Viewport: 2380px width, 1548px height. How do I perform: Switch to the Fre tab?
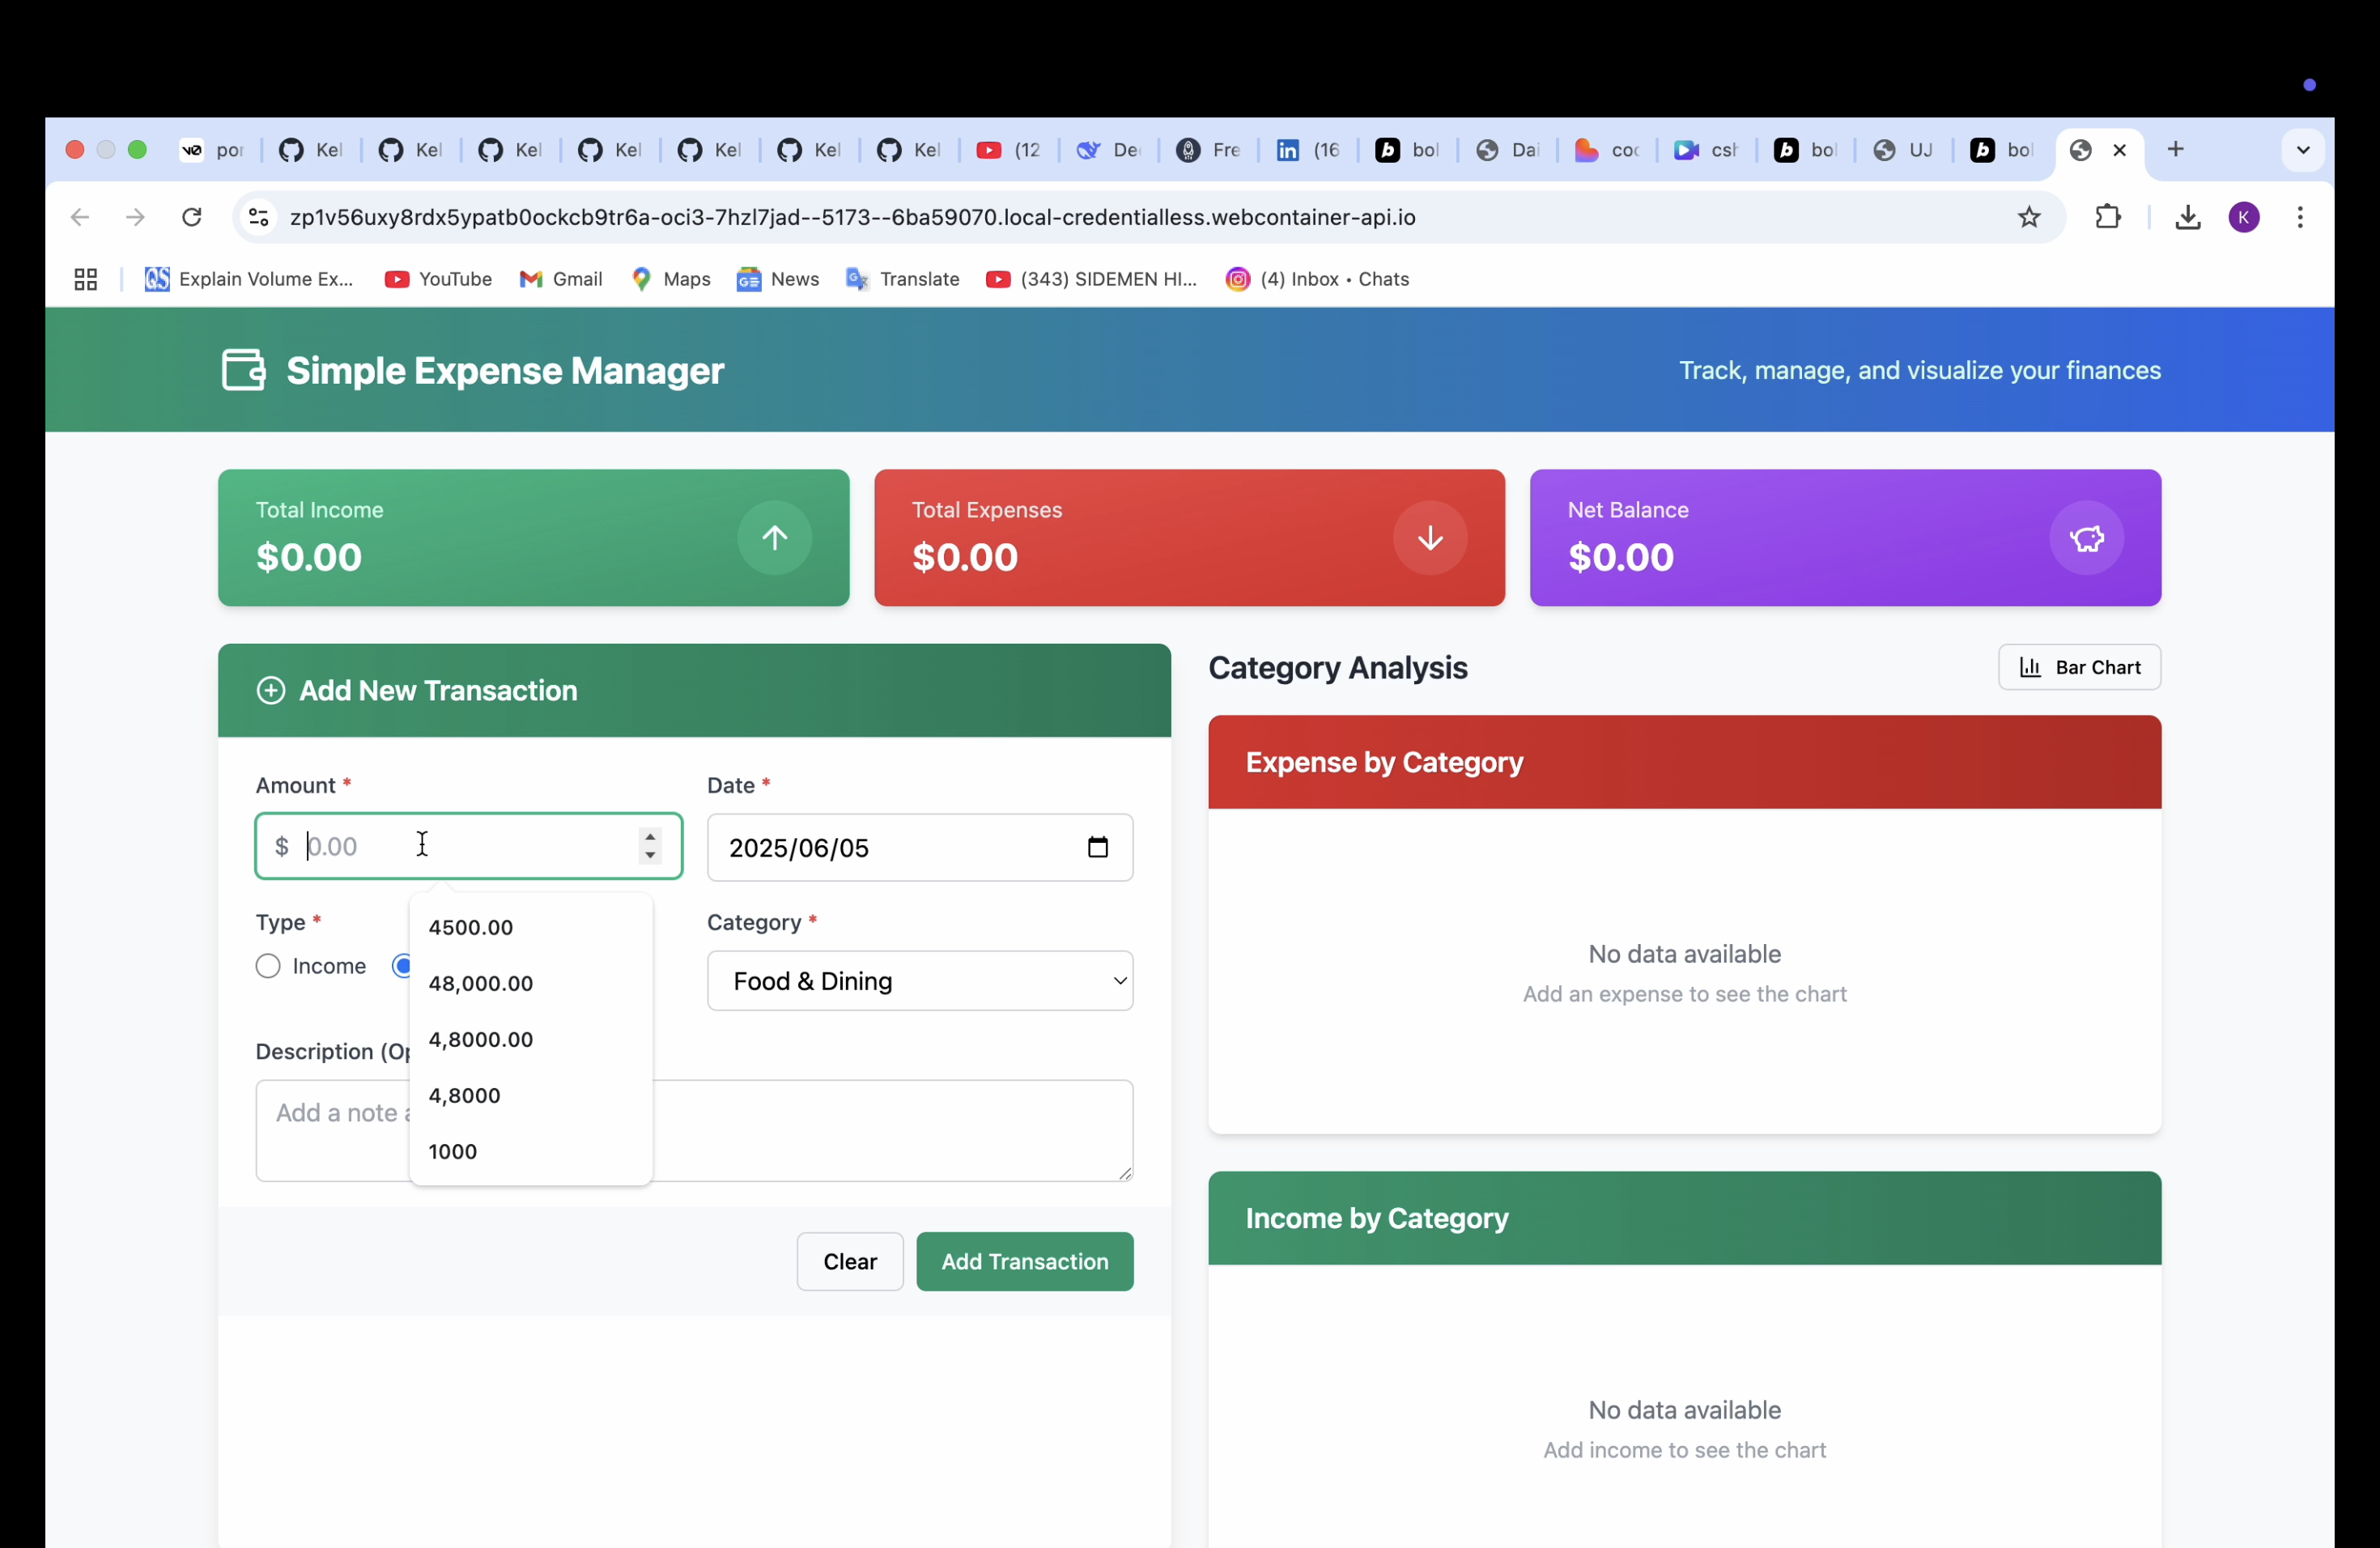[x=1208, y=150]
